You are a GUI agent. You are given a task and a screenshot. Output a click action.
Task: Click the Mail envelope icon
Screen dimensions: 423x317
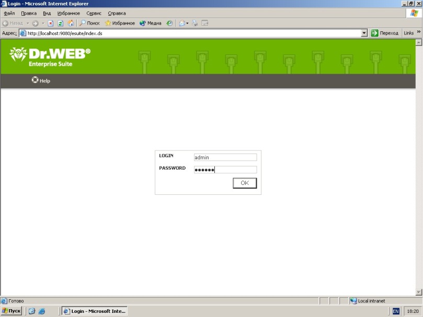click(x=182, y=23)
